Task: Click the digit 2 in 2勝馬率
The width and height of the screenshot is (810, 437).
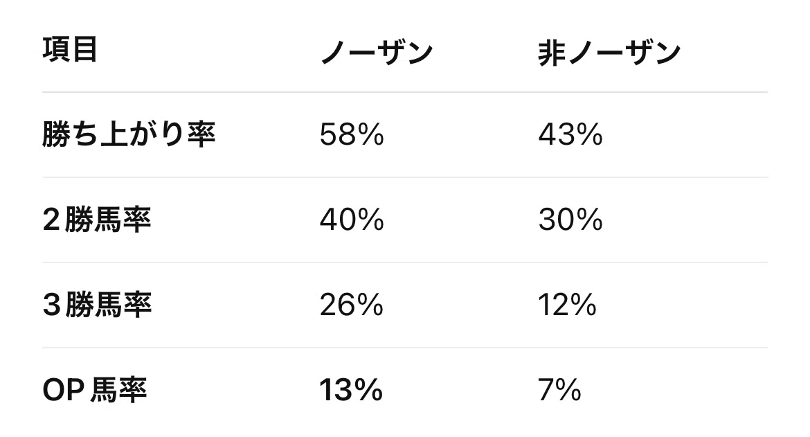Action: pyautogui.click(x=52, y=220)
